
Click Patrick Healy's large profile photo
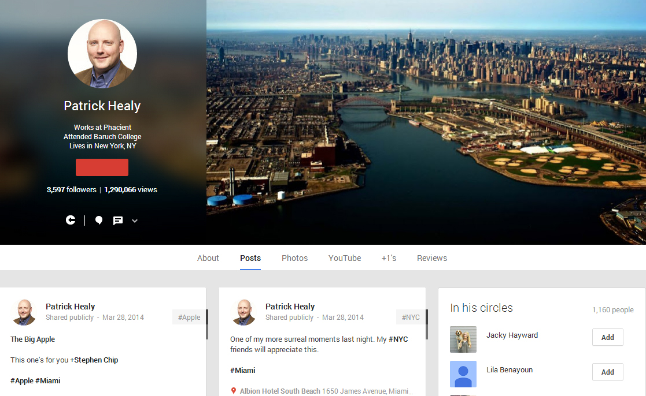(x=102, y=54)
